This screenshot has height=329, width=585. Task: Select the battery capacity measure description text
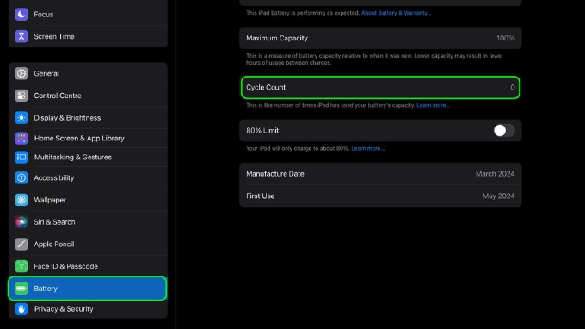click(x=374, y=59)
